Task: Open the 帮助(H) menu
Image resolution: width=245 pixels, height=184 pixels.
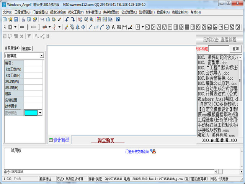Action: 196,12
